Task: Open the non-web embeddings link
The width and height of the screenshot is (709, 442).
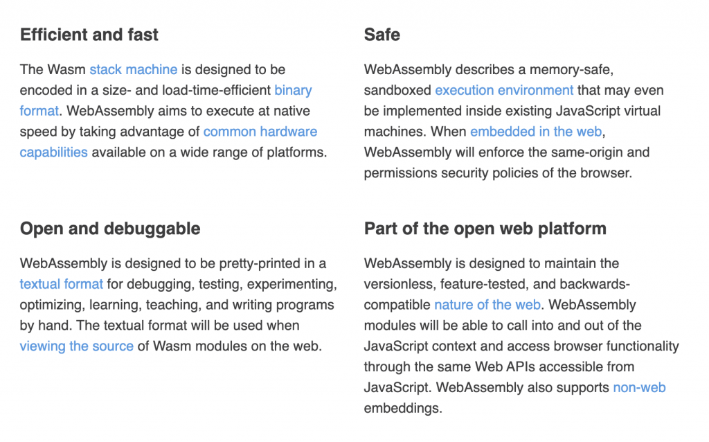Action: (x=638, y=388)
